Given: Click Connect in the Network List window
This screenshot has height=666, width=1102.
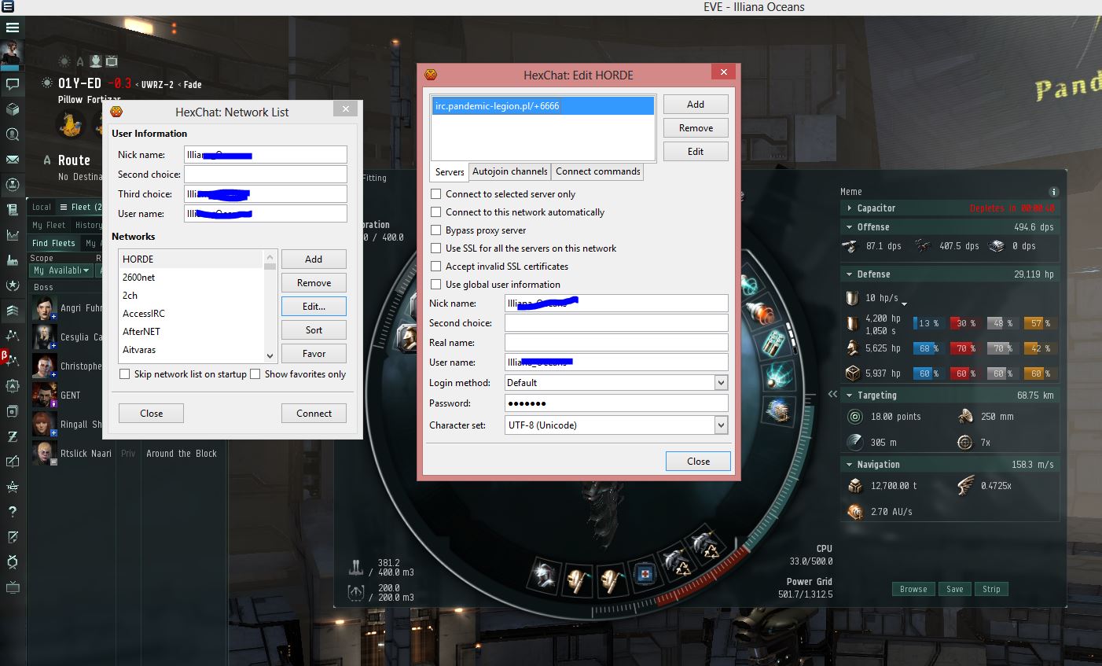Looking at the screenshot, I should (x=314, y=414).
